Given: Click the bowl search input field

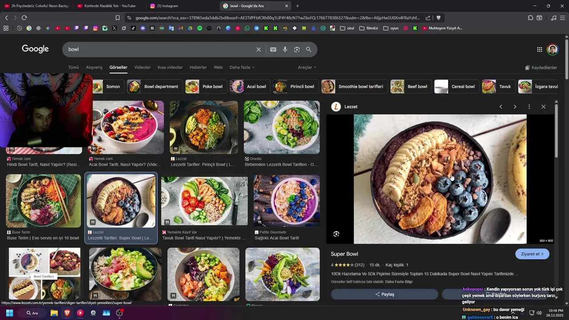Looking at the screenshot, I should 160,49.
